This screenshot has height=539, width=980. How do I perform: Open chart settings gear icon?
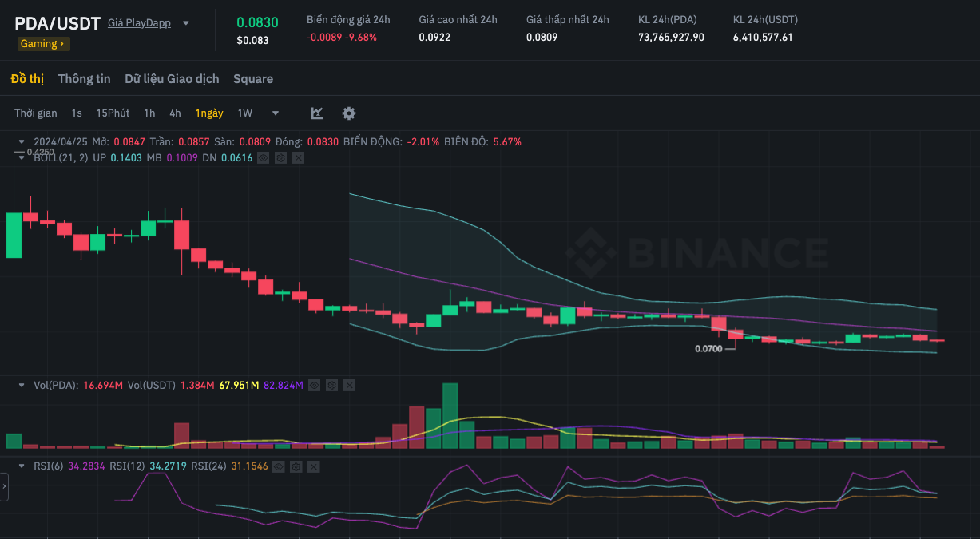click(349, 113)
